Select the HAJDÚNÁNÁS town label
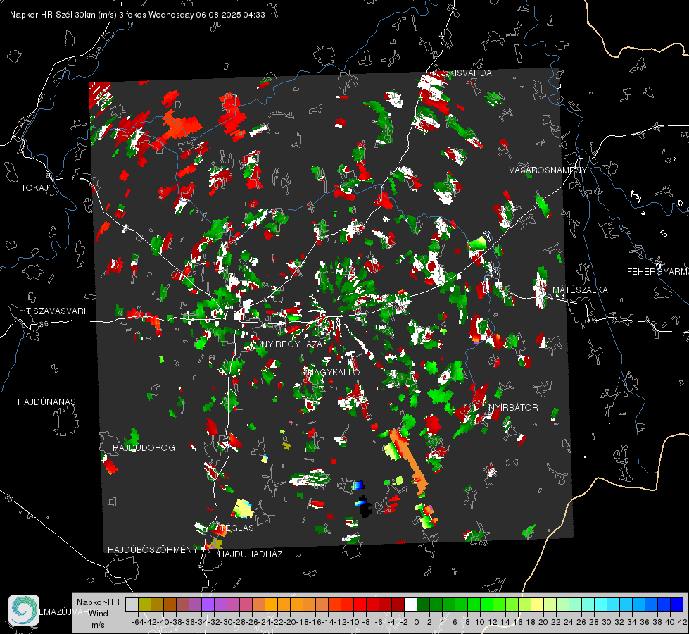The image size is (689, 634). (x=46, y=402)
